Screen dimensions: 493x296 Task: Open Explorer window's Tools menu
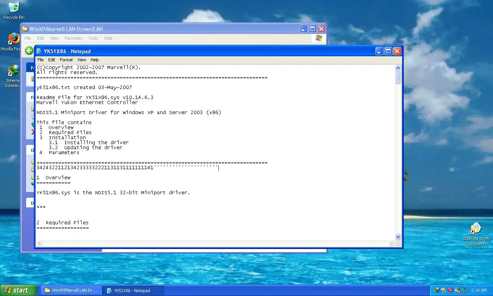pyautogui.click(x=93, y=38)
